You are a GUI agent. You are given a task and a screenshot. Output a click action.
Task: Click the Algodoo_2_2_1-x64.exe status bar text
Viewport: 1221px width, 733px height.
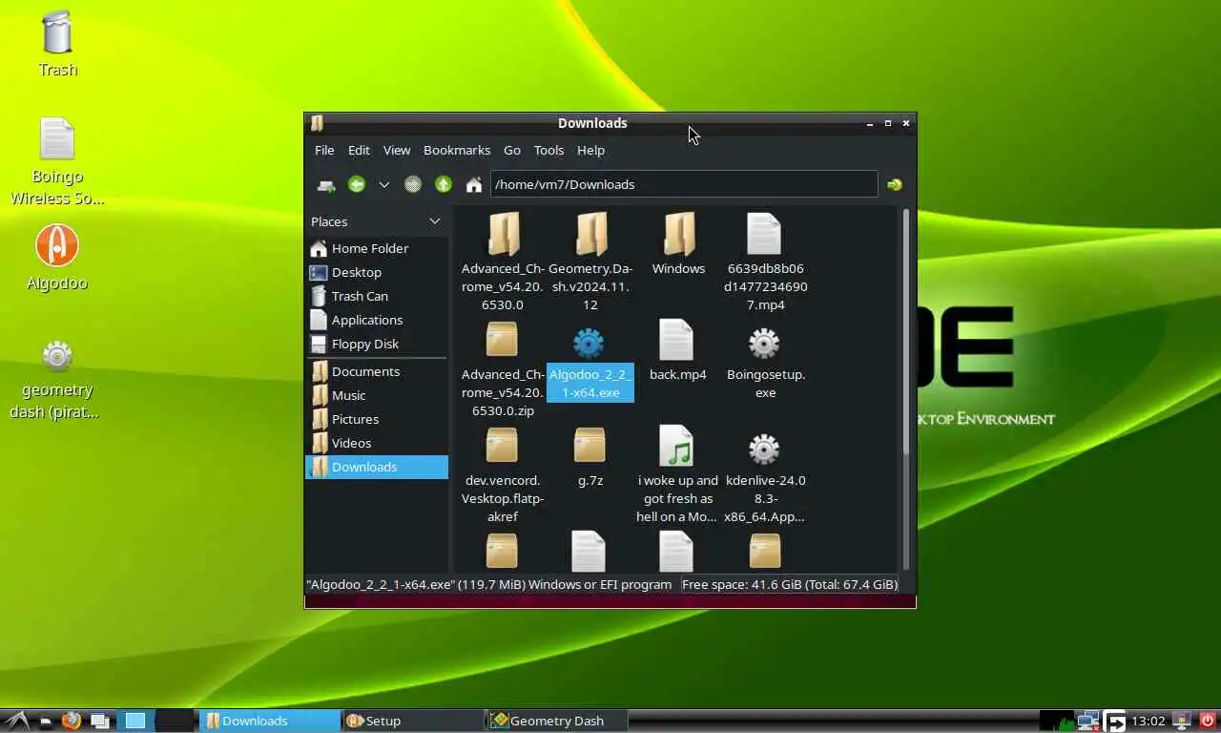coord(488,584)
